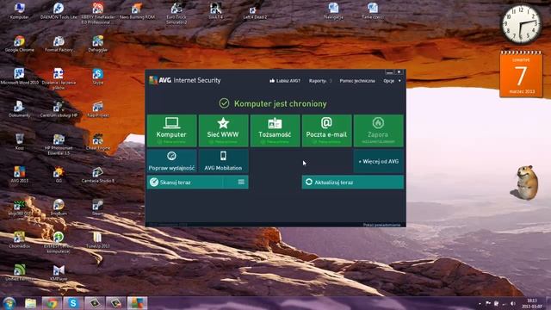Screen dimensions: 551x310
Task: Click 'Komputer jest chroniony' status text
Action: (280, 103)
